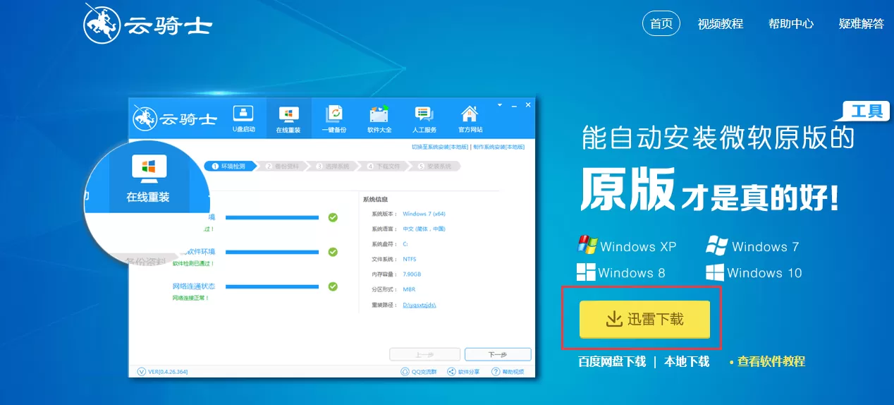
Task: Open the 首页 navigation tab
Action: [x=661, y=23]
